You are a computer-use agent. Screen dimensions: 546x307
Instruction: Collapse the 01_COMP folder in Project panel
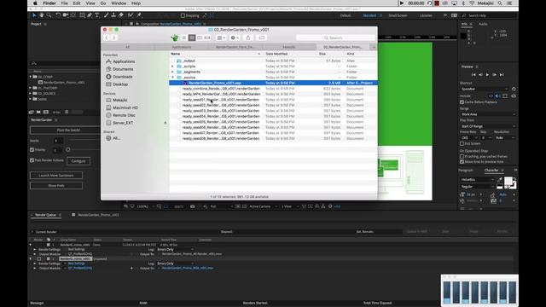[31, 77]
